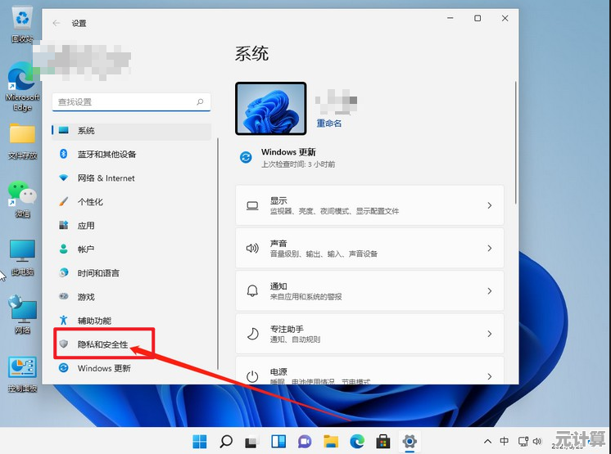Open 蓝牙和其他设备 in the sidebar

pos(106,154)
